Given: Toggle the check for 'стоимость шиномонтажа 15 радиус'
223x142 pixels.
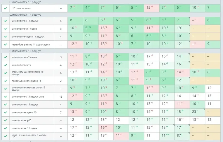Looking at the screenshot, I should [5, 73].
